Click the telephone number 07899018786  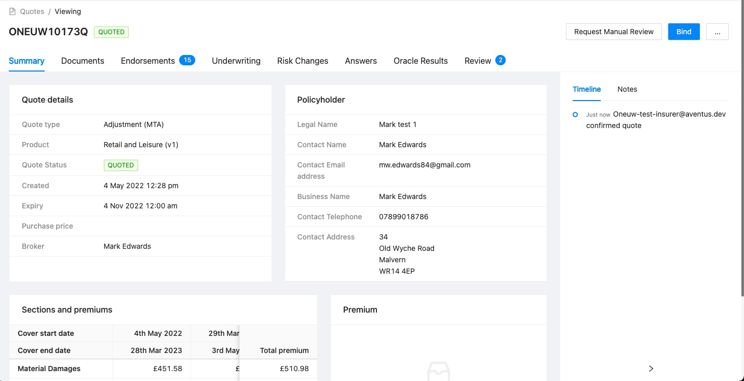(404, 217)
